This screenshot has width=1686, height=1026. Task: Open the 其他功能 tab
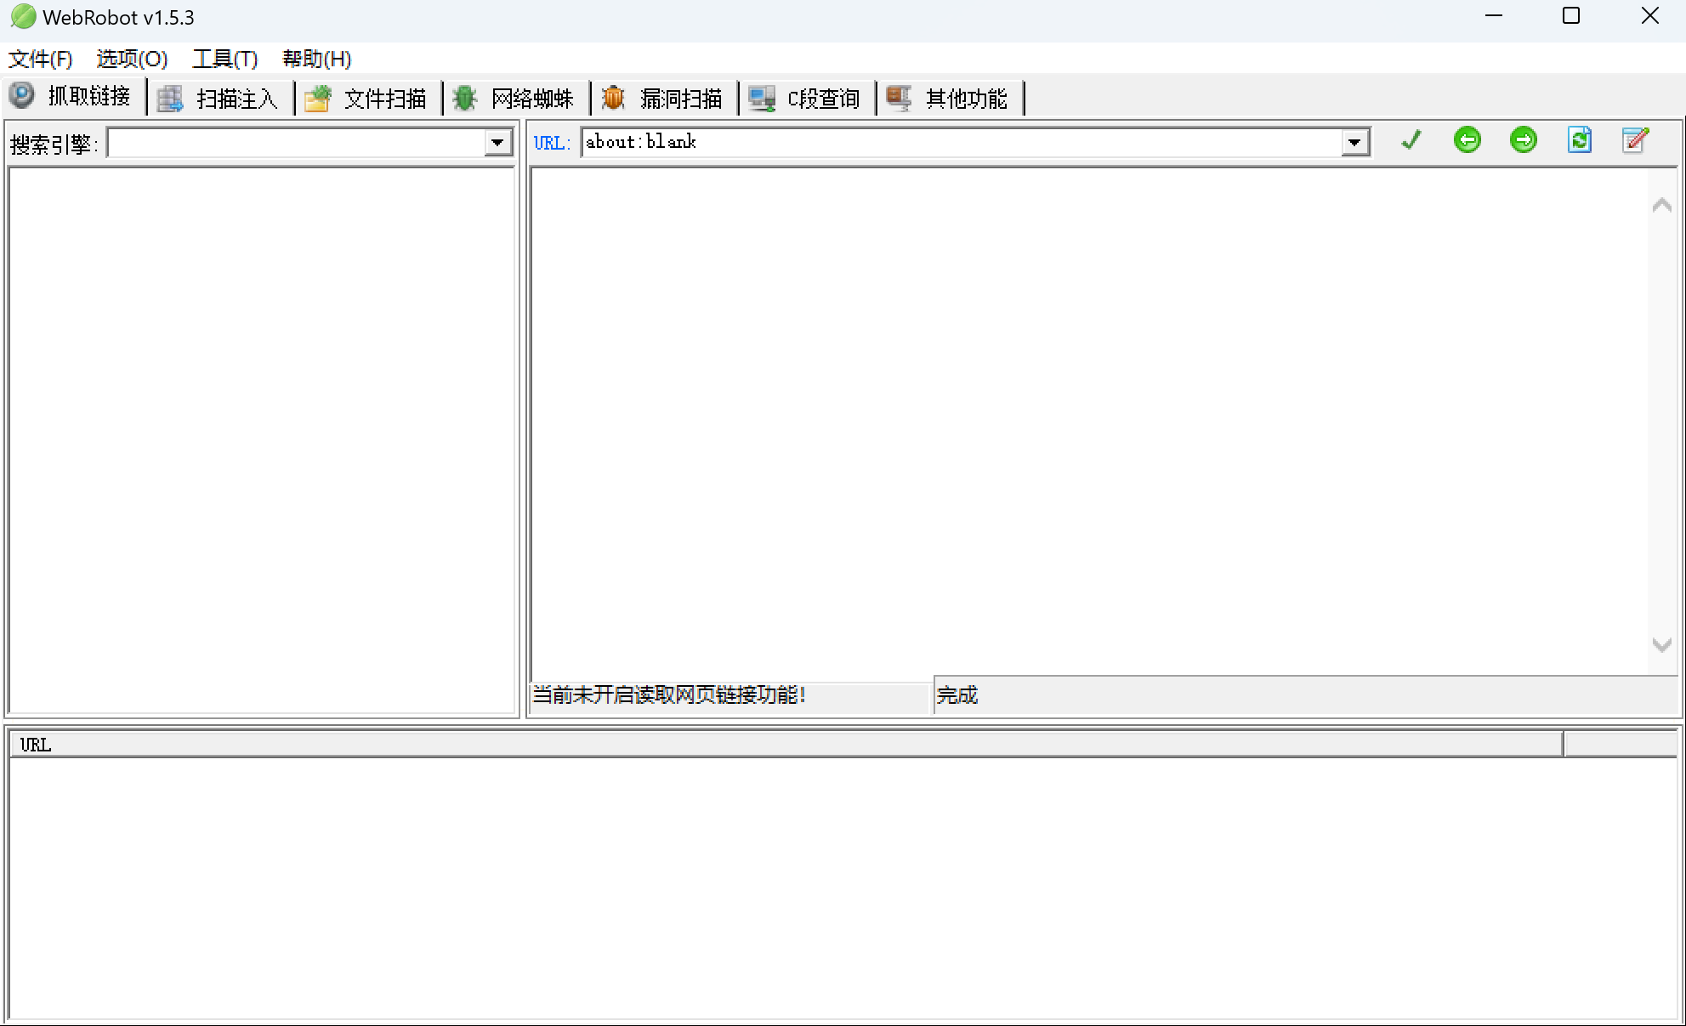[x=949, y=99]
